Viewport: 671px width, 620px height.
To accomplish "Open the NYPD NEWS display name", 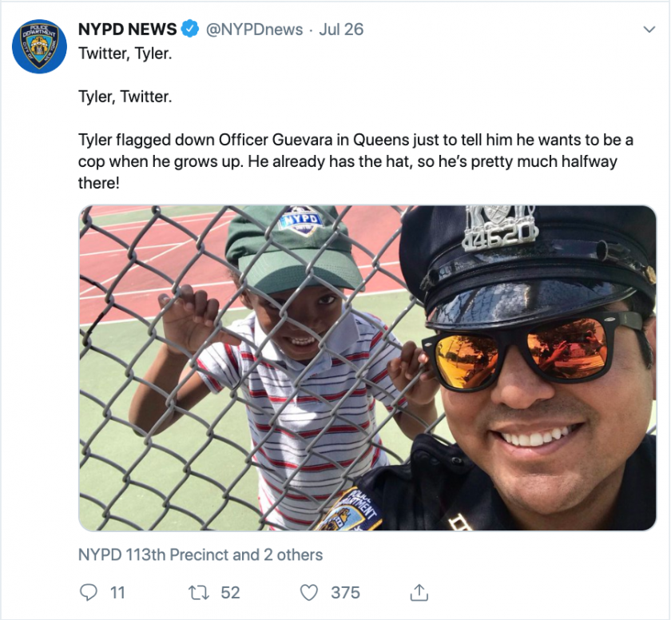I will [128, 29].
